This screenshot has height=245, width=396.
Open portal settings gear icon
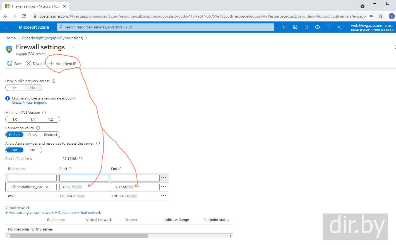coord(317,27)
